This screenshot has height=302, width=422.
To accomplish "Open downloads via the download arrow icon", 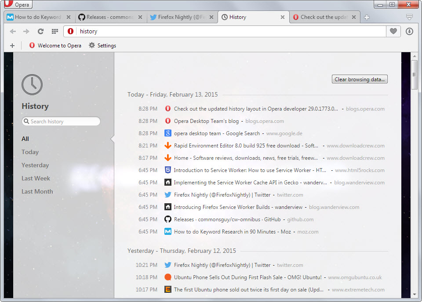I will [409, 32].
